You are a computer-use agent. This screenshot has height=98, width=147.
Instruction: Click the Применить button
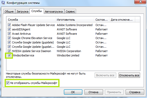tap(114, 92)
